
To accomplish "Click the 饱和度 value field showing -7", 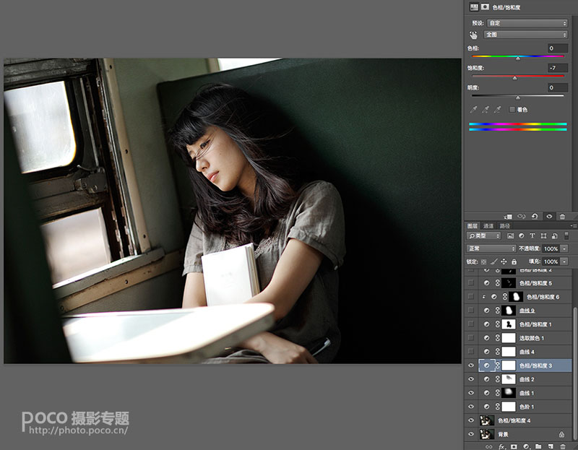I will click(557, 68).
